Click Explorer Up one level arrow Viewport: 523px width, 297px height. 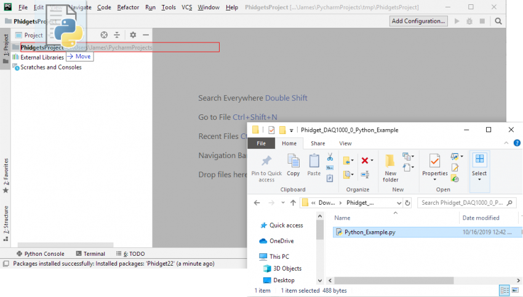click(293, 203)
